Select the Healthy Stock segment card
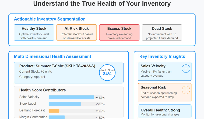The width and height of the screenshot is (204, 119). pos(34,33)
